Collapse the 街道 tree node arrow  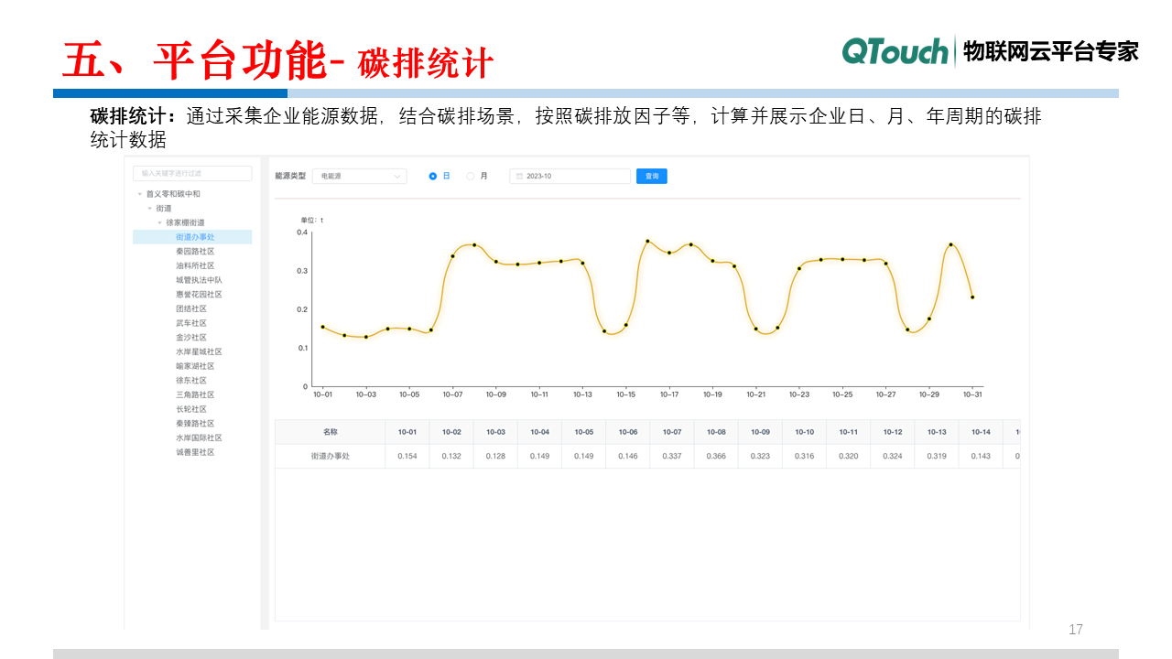pos(150,209)
